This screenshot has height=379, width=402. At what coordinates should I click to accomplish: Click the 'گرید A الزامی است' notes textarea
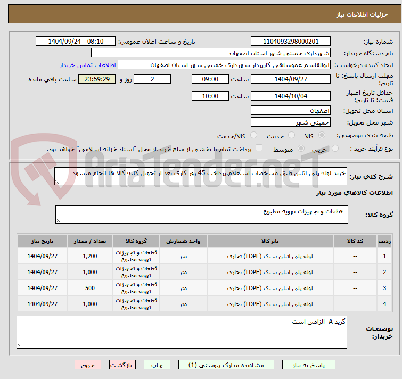click(182, 333)
